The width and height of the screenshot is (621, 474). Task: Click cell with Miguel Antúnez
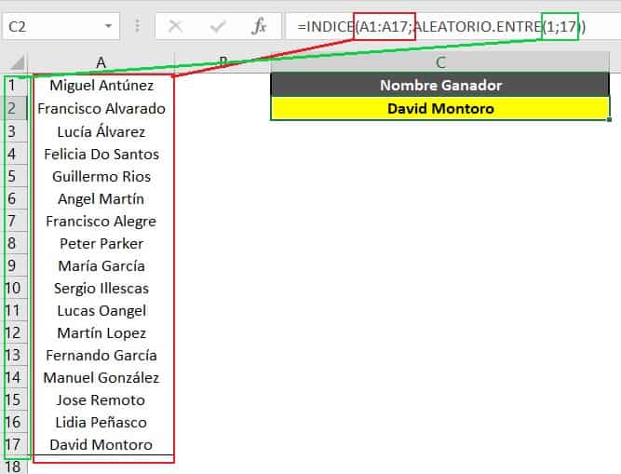[101, 85]
